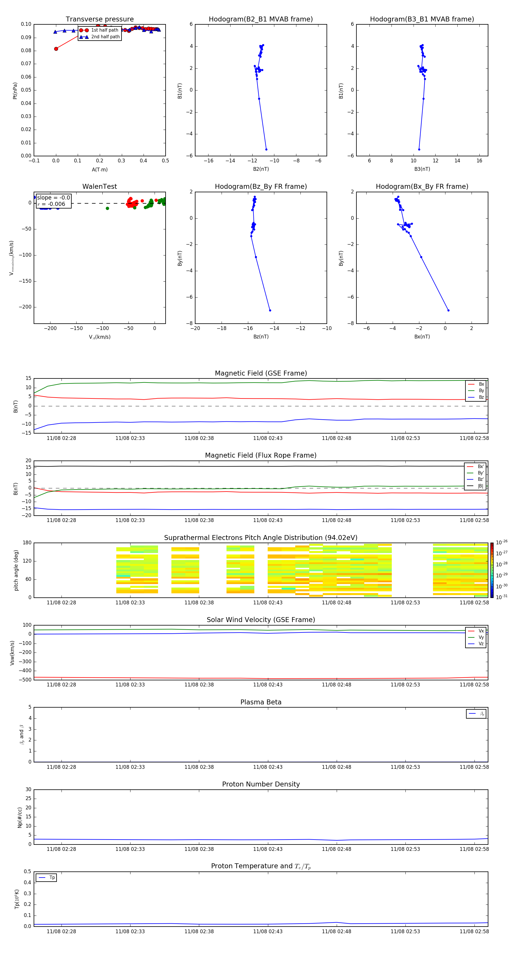The width and height of the screenshot is (522, 957).
Task: Click the Suprathermal Electrons Pitch Angle Distribution title
Action: (x=261, y=538)
